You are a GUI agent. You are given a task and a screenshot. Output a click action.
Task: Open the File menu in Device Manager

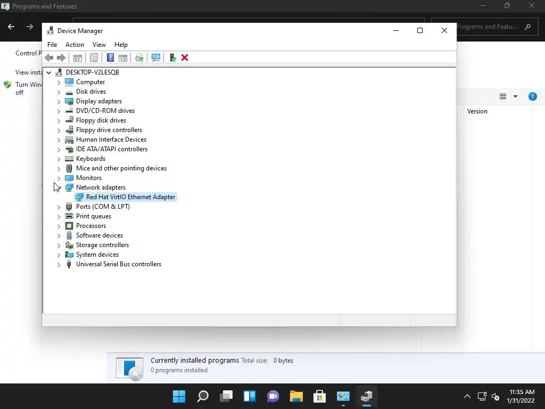pyautogui.click(x=52, y=45)
